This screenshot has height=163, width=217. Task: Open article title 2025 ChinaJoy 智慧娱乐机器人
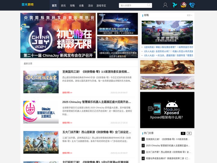pyautogui.click(x=96, y=102)
